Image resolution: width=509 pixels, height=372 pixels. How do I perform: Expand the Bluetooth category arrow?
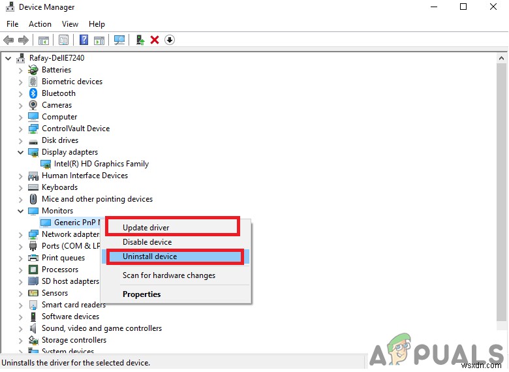click(20, 94)
